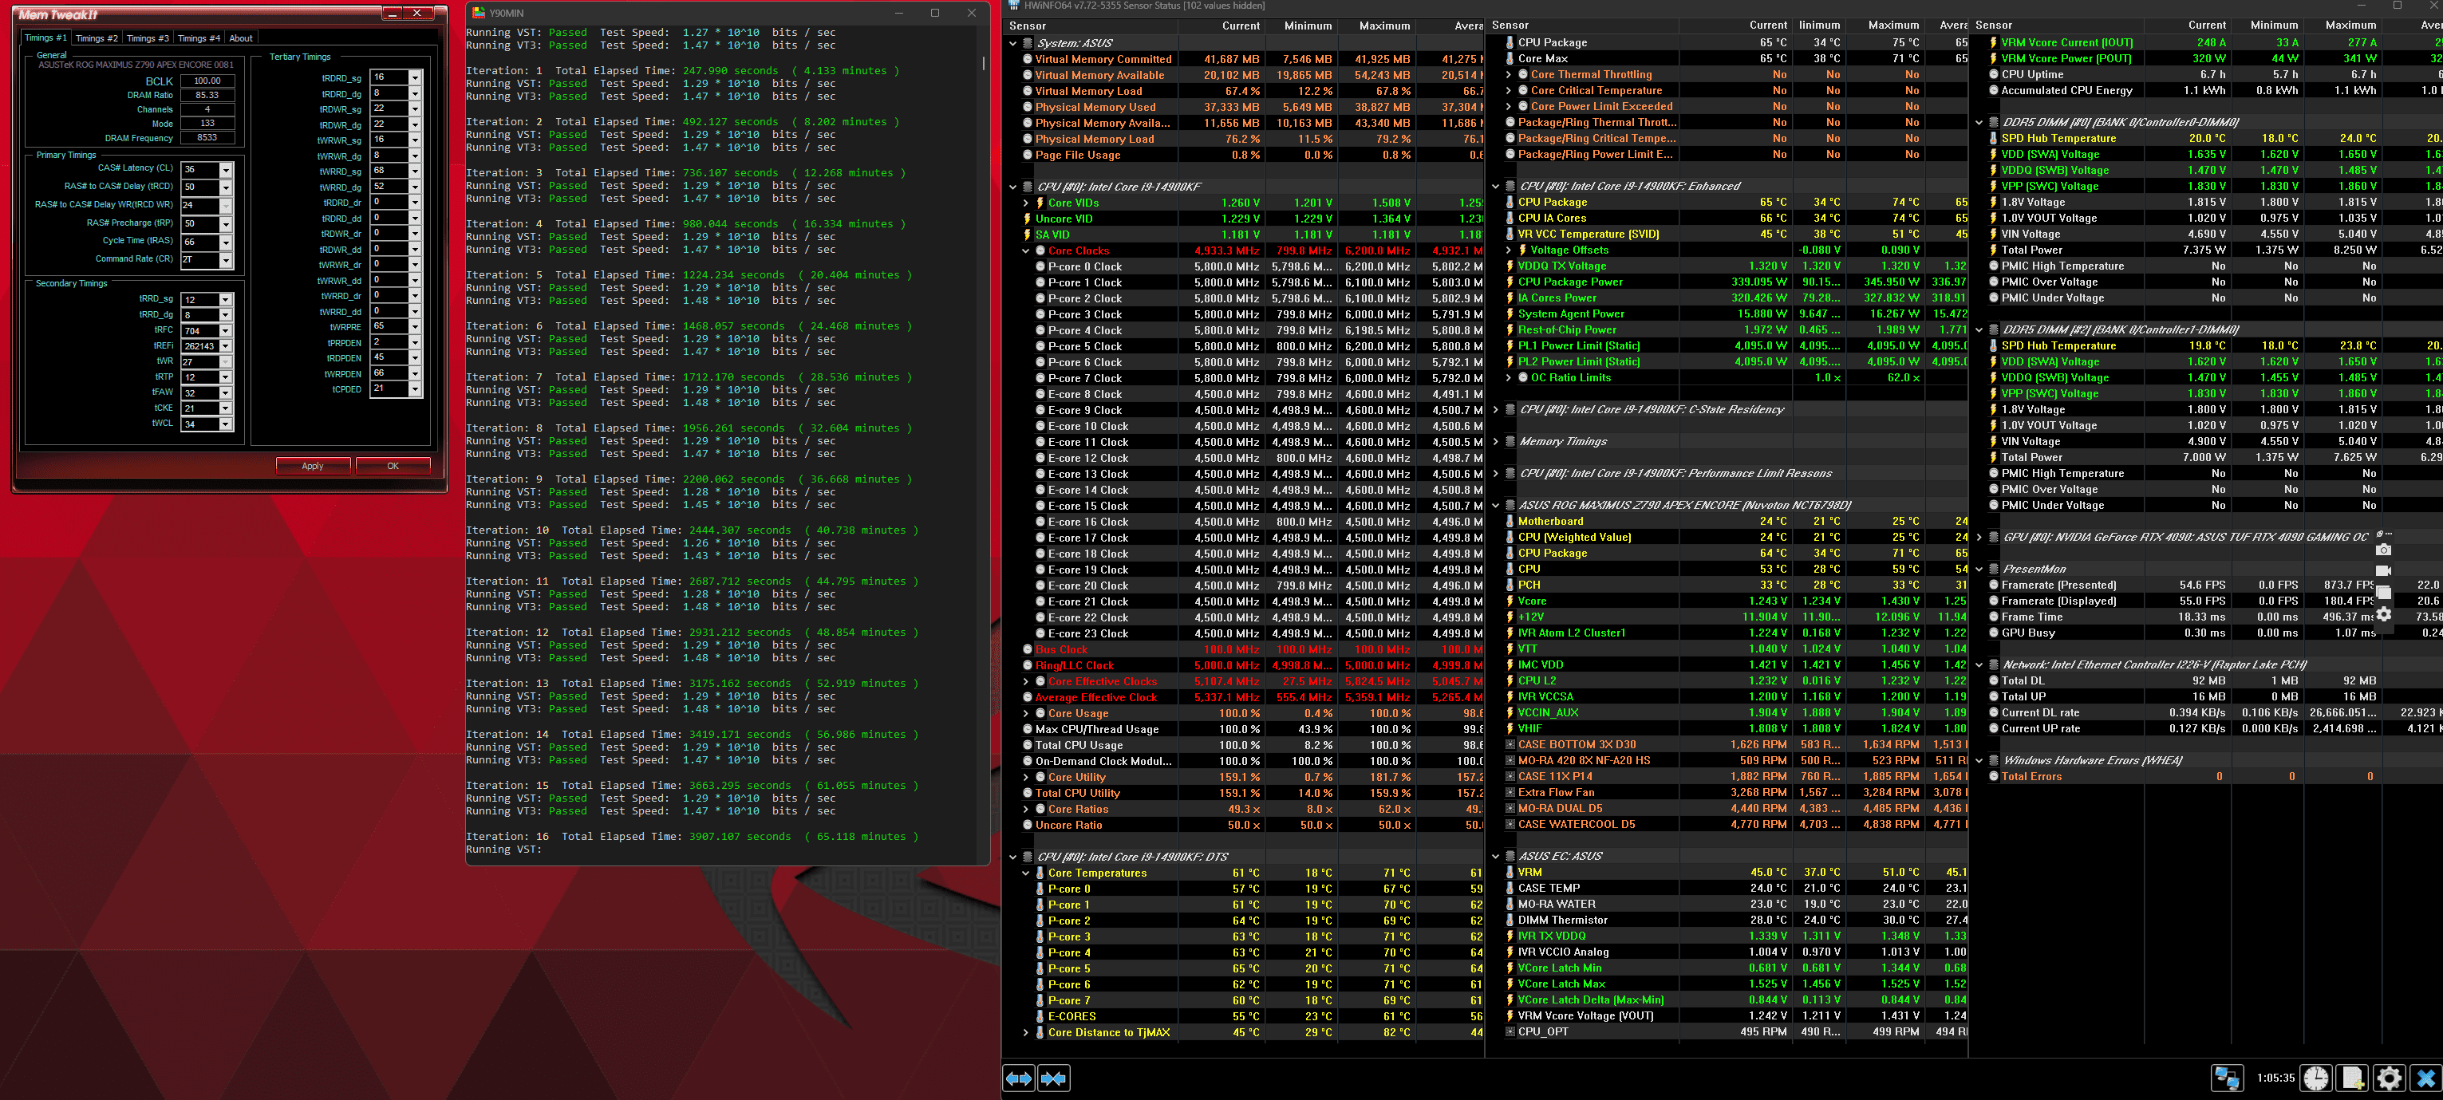Image resolution: width=2443 pixels, height=1100 pixels.
Task: Click the Total Errors sensor icon
Action: pyautogui.click(x=1994, y=777)
